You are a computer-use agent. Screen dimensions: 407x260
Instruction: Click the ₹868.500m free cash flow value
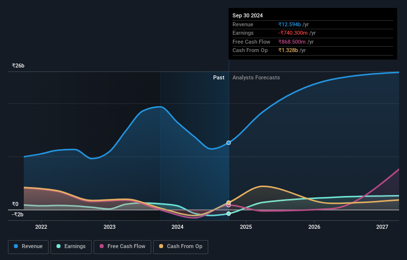(x=292, y=42)
